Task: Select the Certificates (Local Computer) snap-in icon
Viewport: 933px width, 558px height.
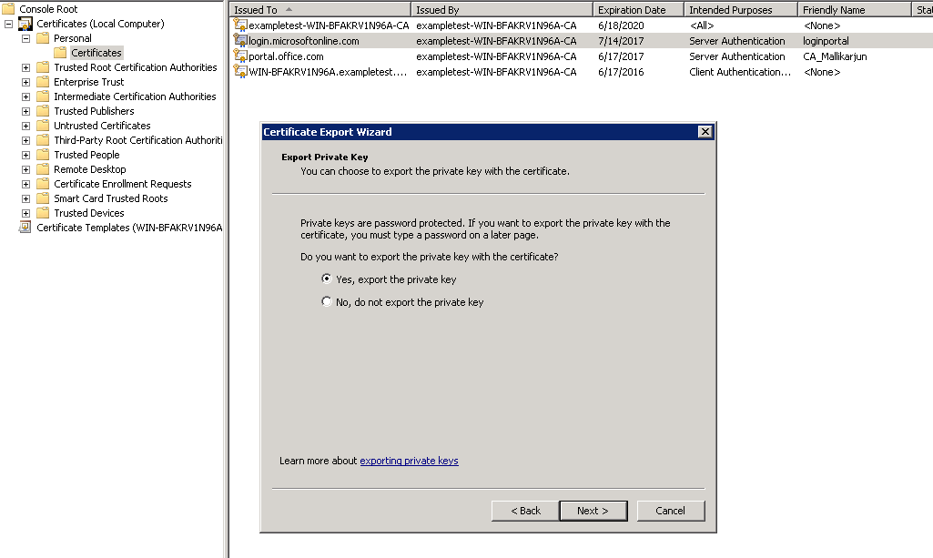Action: point(25,24)
